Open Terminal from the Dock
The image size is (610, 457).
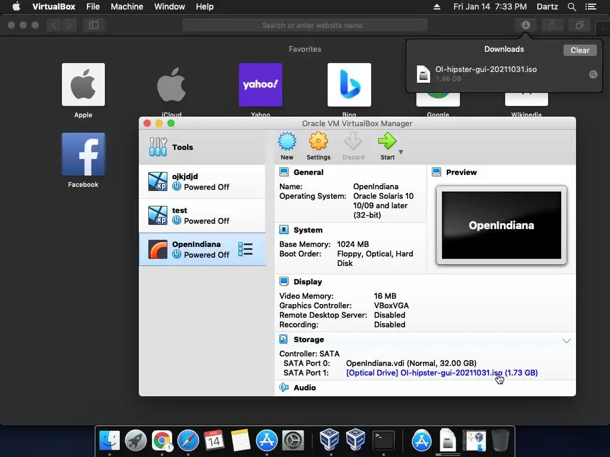pyautogui.click(x=384, y=441)
